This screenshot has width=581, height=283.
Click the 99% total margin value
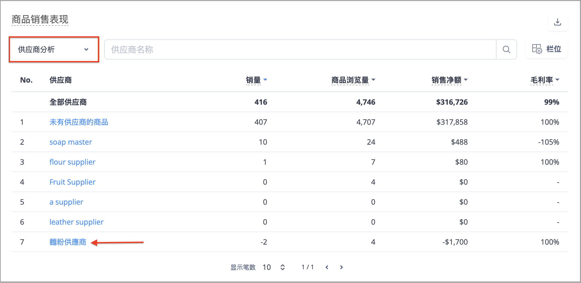point(552,102)
